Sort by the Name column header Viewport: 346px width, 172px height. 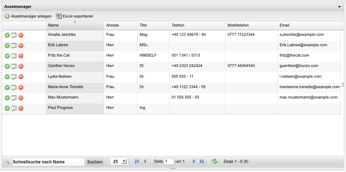pos(75,25)
